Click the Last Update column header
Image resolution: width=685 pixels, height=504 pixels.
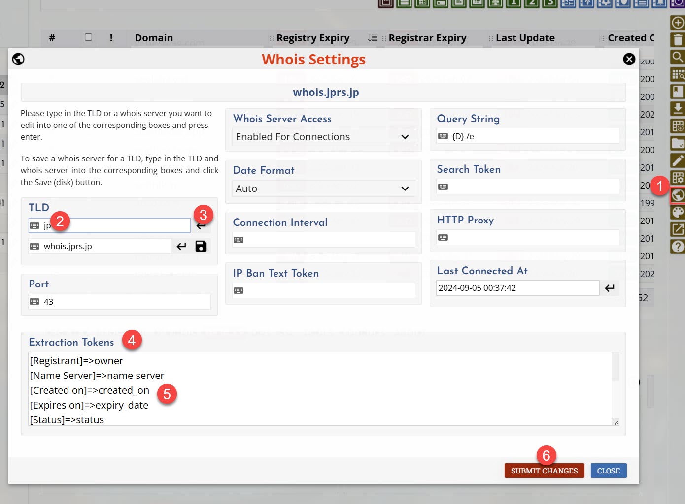[525, 38]
